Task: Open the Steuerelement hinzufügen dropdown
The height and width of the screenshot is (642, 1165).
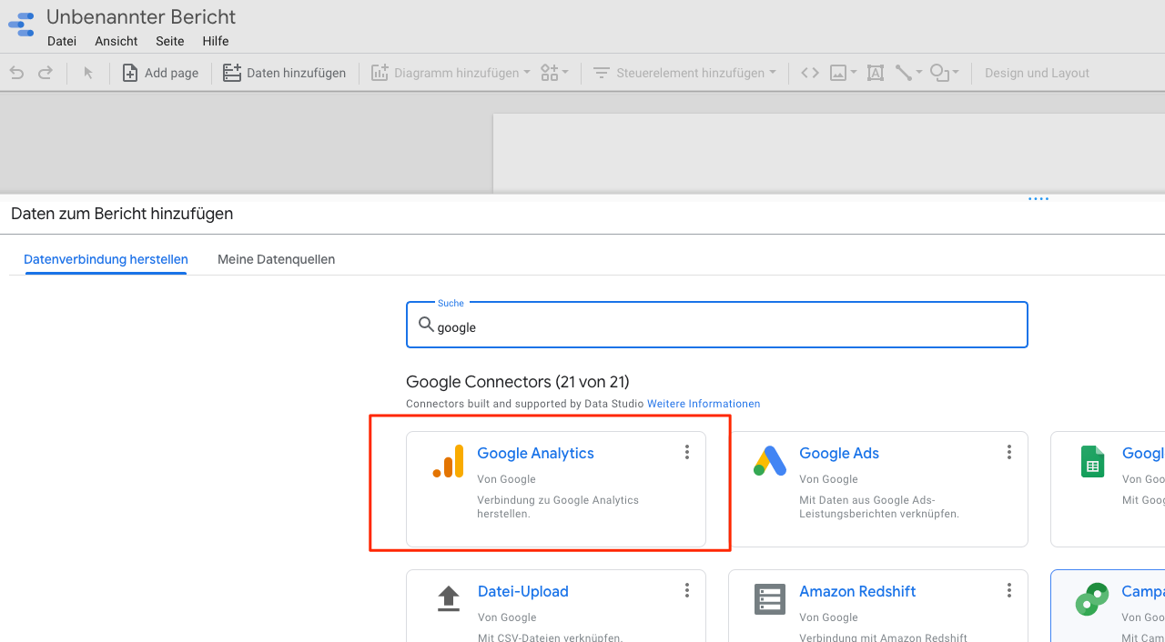Action: tap(684, 73)
